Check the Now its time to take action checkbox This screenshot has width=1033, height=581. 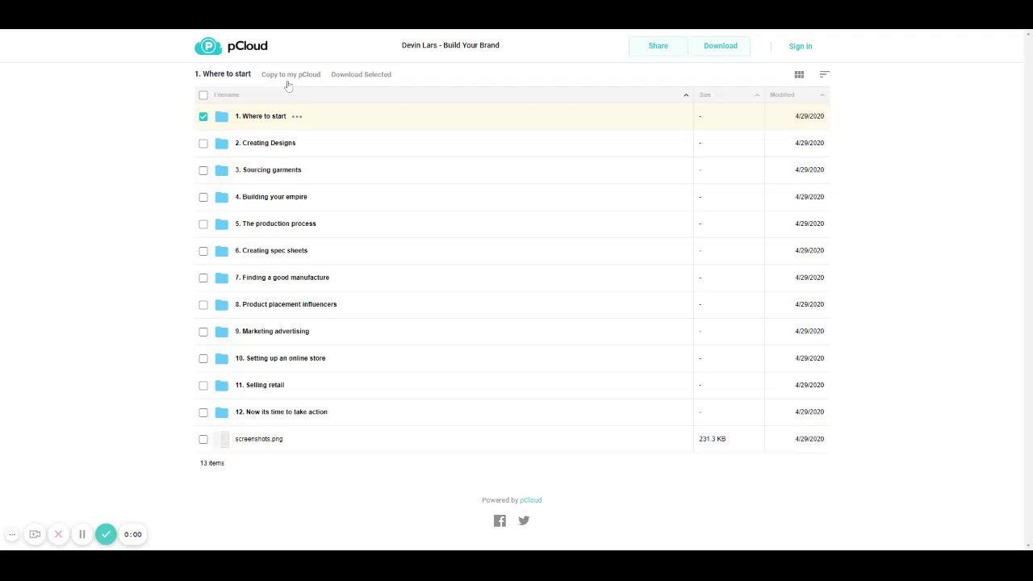(203, 412)
